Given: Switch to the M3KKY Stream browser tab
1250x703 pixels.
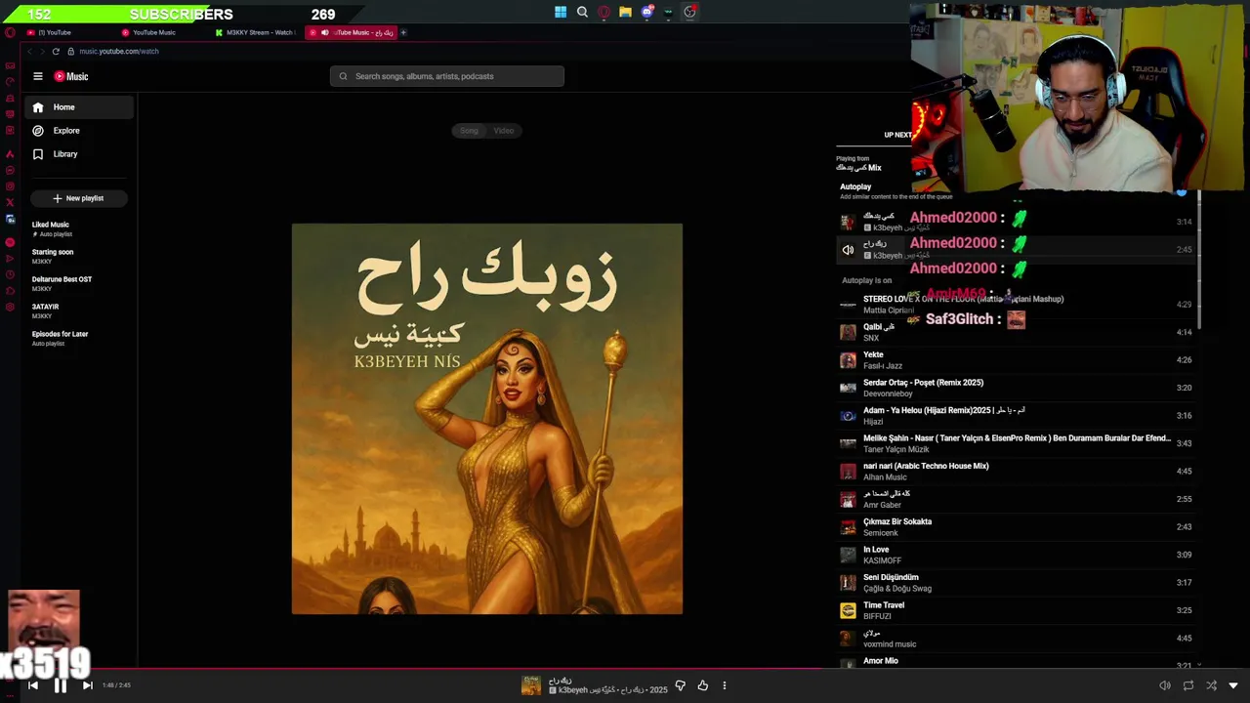Looking at the screenshot, I should point(258,32).
